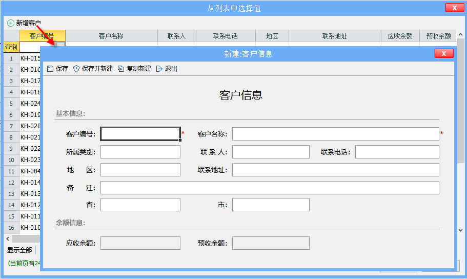Screen dimensions: 467x279
Task: Select row KH-012
Action: pyautogui.click(x=30, y=205)
